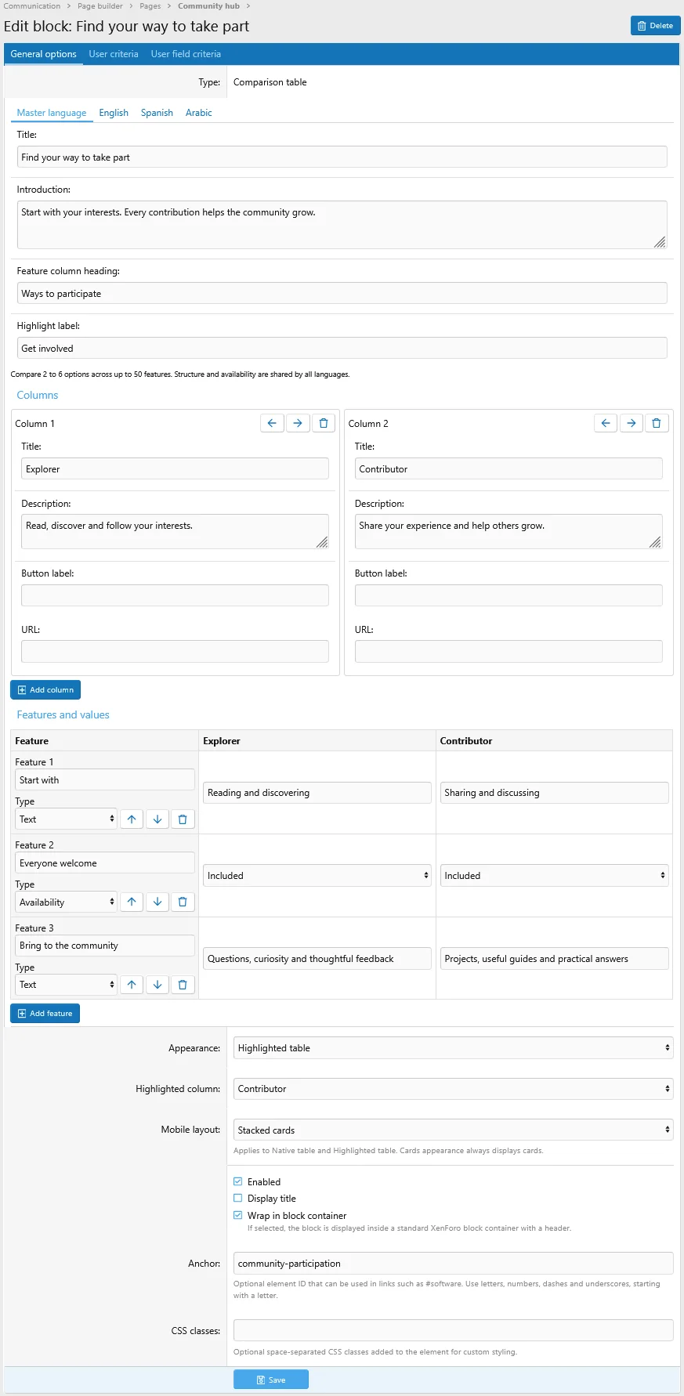Open the Appearance dropdown
This screenshot has height=1396, width=684.
pos(454,1048)
